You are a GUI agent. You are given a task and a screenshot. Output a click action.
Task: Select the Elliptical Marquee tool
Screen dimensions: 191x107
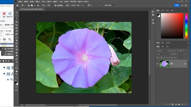click(x=16, y=15)
